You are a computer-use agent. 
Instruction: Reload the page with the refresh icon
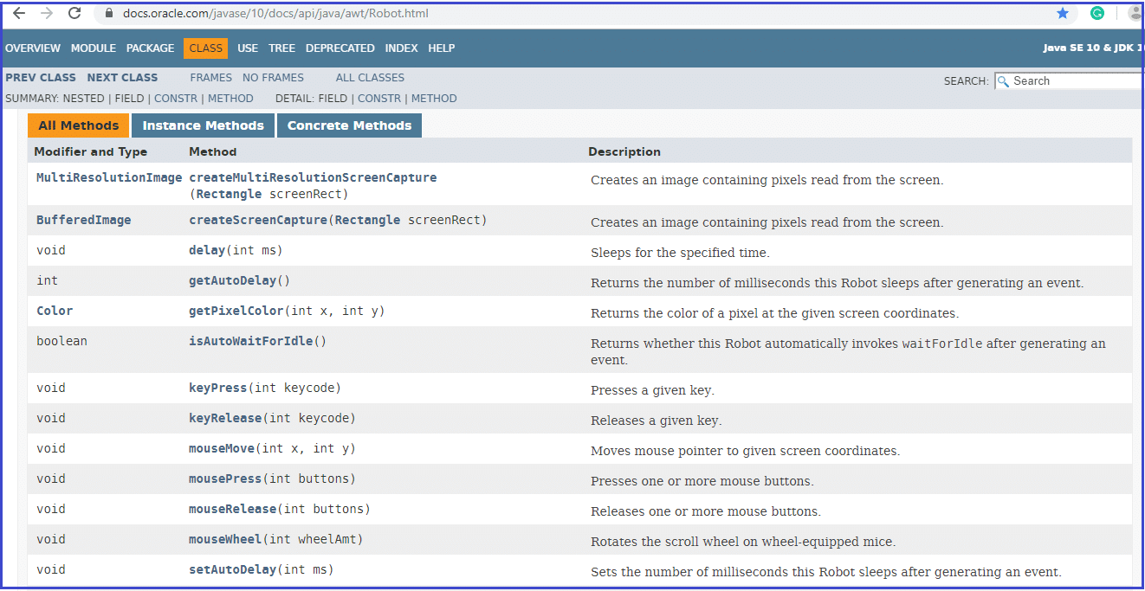73,13
